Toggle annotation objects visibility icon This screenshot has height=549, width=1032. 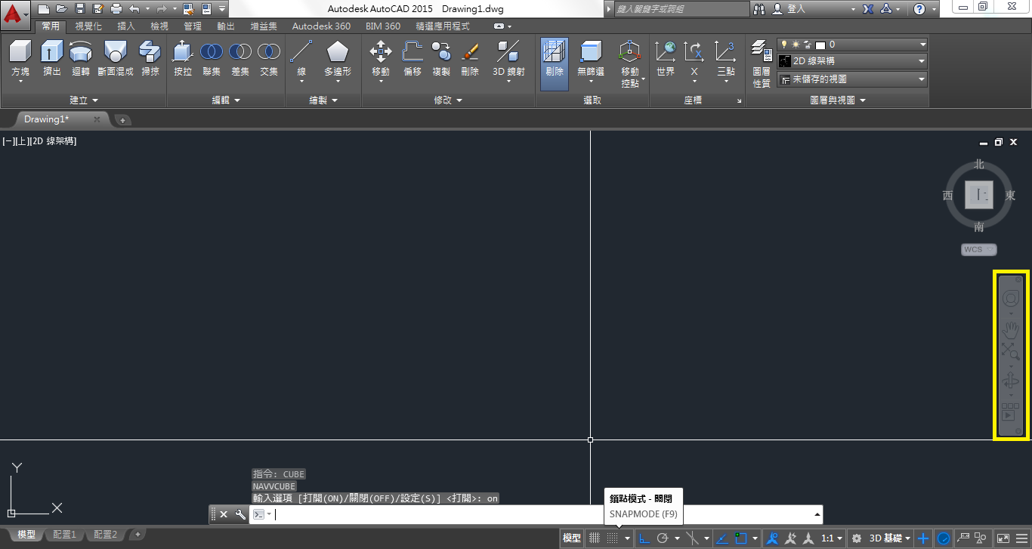point(773,538)
